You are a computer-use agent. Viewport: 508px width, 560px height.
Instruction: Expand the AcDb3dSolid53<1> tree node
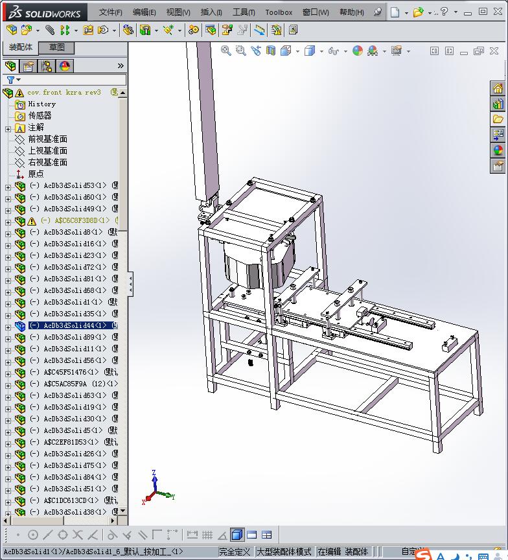click(x=8, y=187)
